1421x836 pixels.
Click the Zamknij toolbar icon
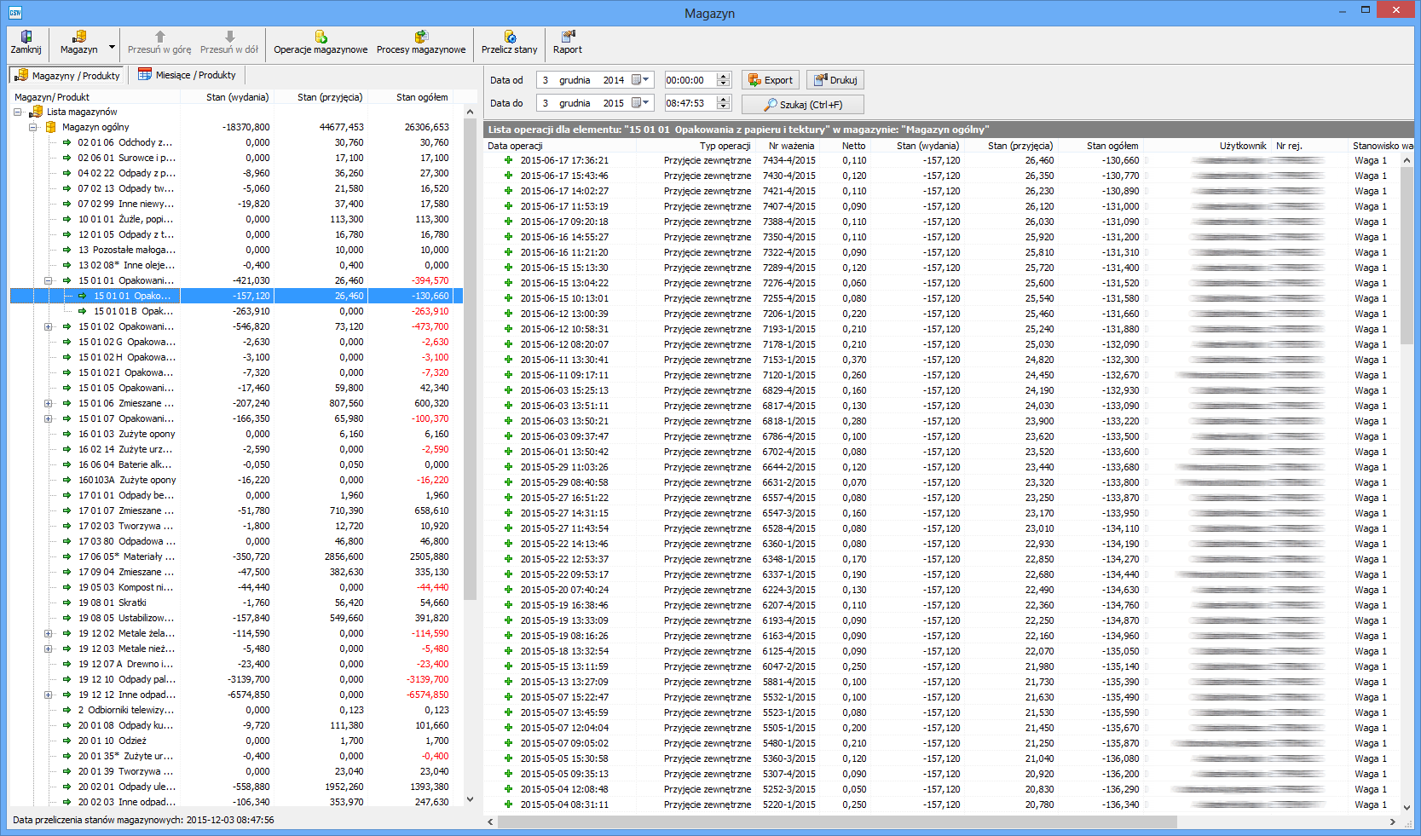pyautogui.click(x=26, y=37)
